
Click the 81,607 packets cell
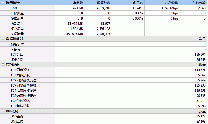(x=98, y=24)
